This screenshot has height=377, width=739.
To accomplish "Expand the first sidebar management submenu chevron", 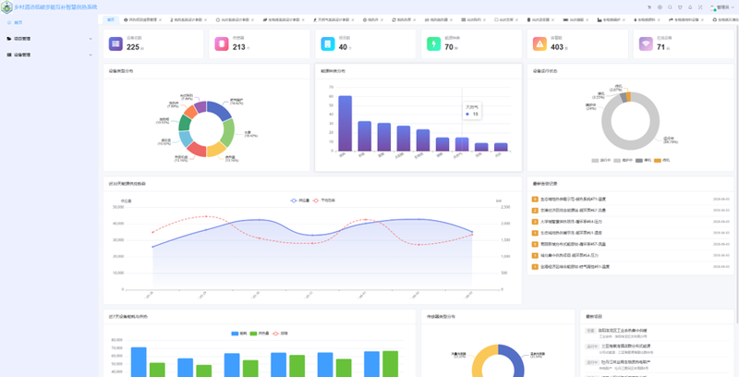I will tap(91, 39).
